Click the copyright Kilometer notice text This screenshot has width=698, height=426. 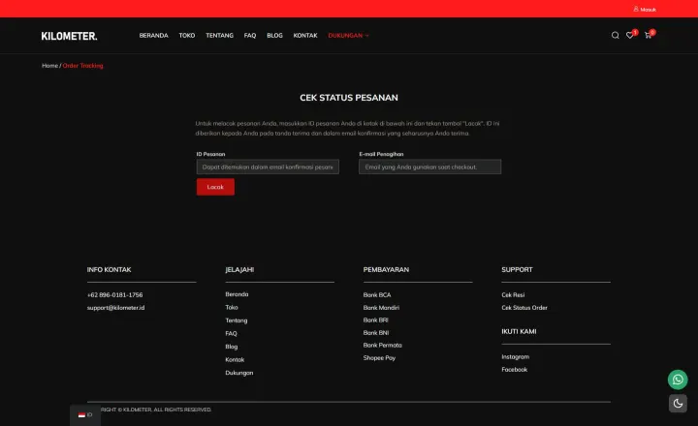(x=156, y=410)
